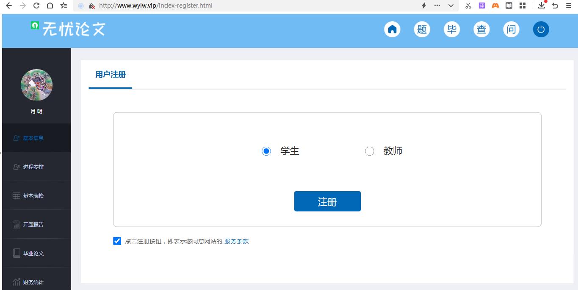
Task: Click the power/logout icon
Action: (x=540, y=29)
